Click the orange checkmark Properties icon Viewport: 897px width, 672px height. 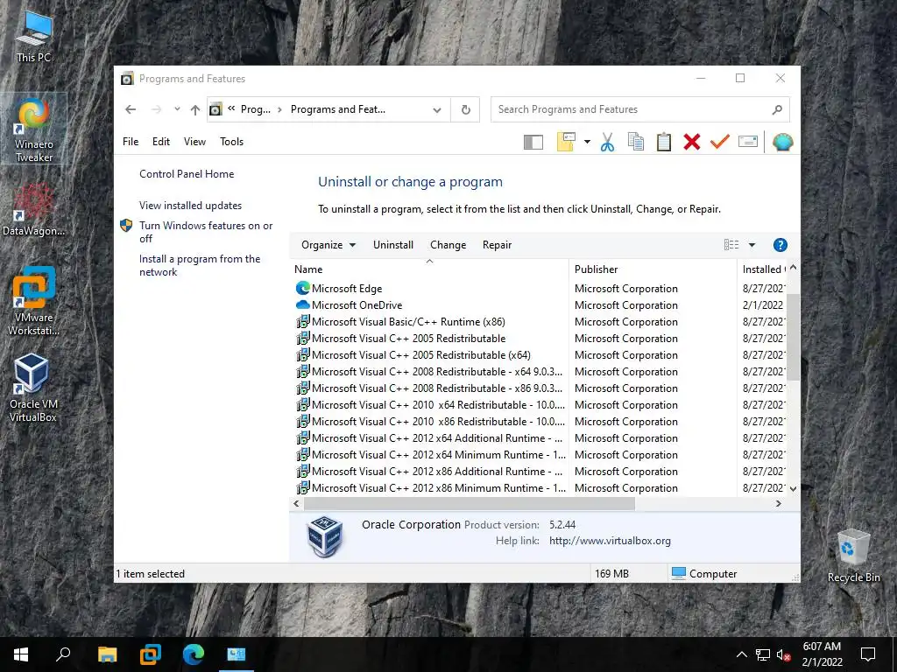pyautogui.click(x=720, y=141)
